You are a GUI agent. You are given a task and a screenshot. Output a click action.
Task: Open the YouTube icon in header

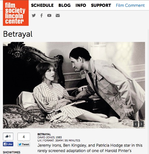coord(49,15)
